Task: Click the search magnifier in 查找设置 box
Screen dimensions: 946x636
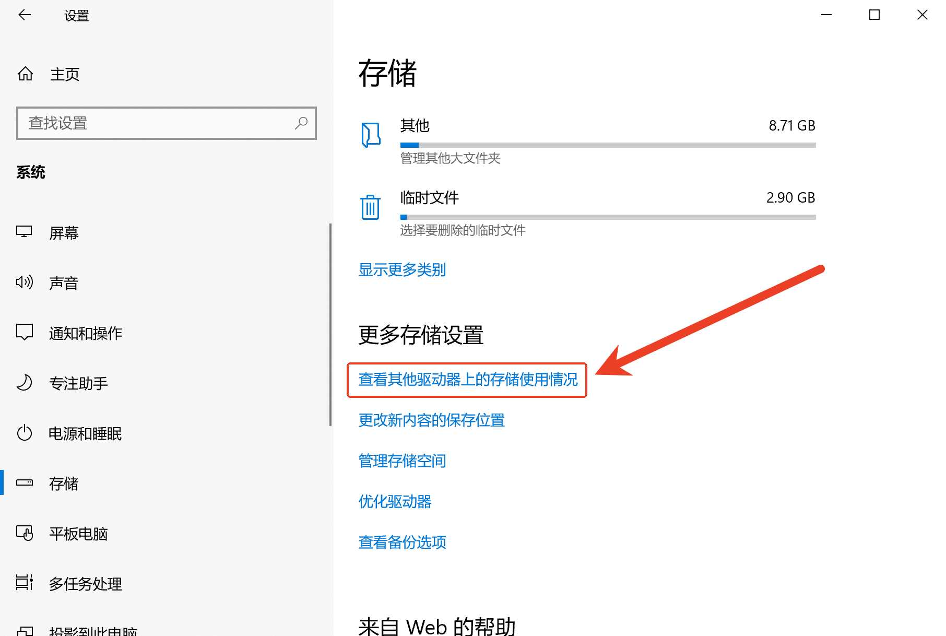Action: pos(302,123)
